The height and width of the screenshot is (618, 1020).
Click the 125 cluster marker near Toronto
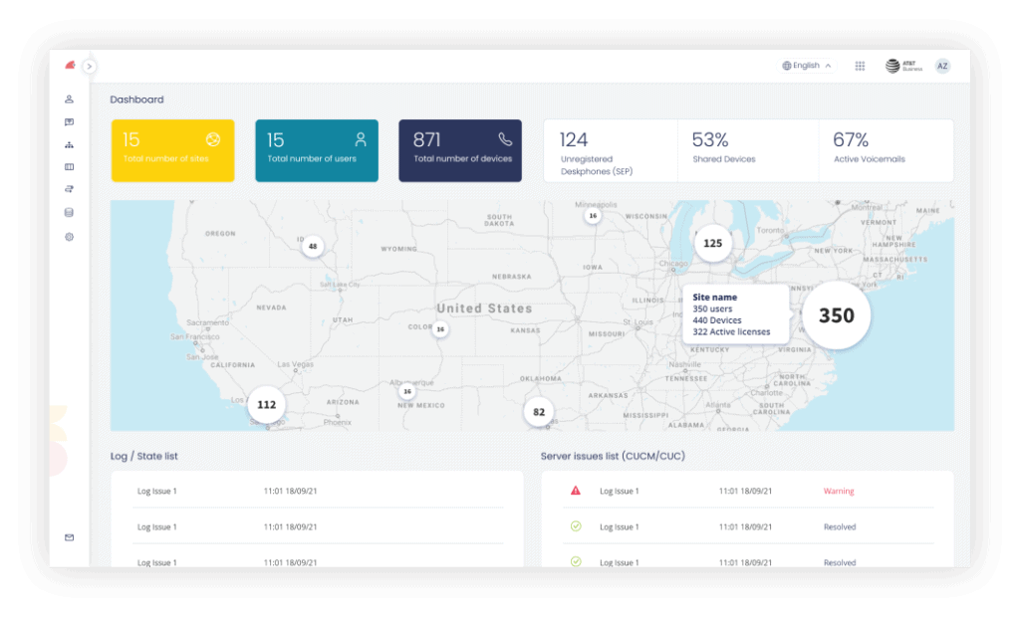(x=713, y=242)
